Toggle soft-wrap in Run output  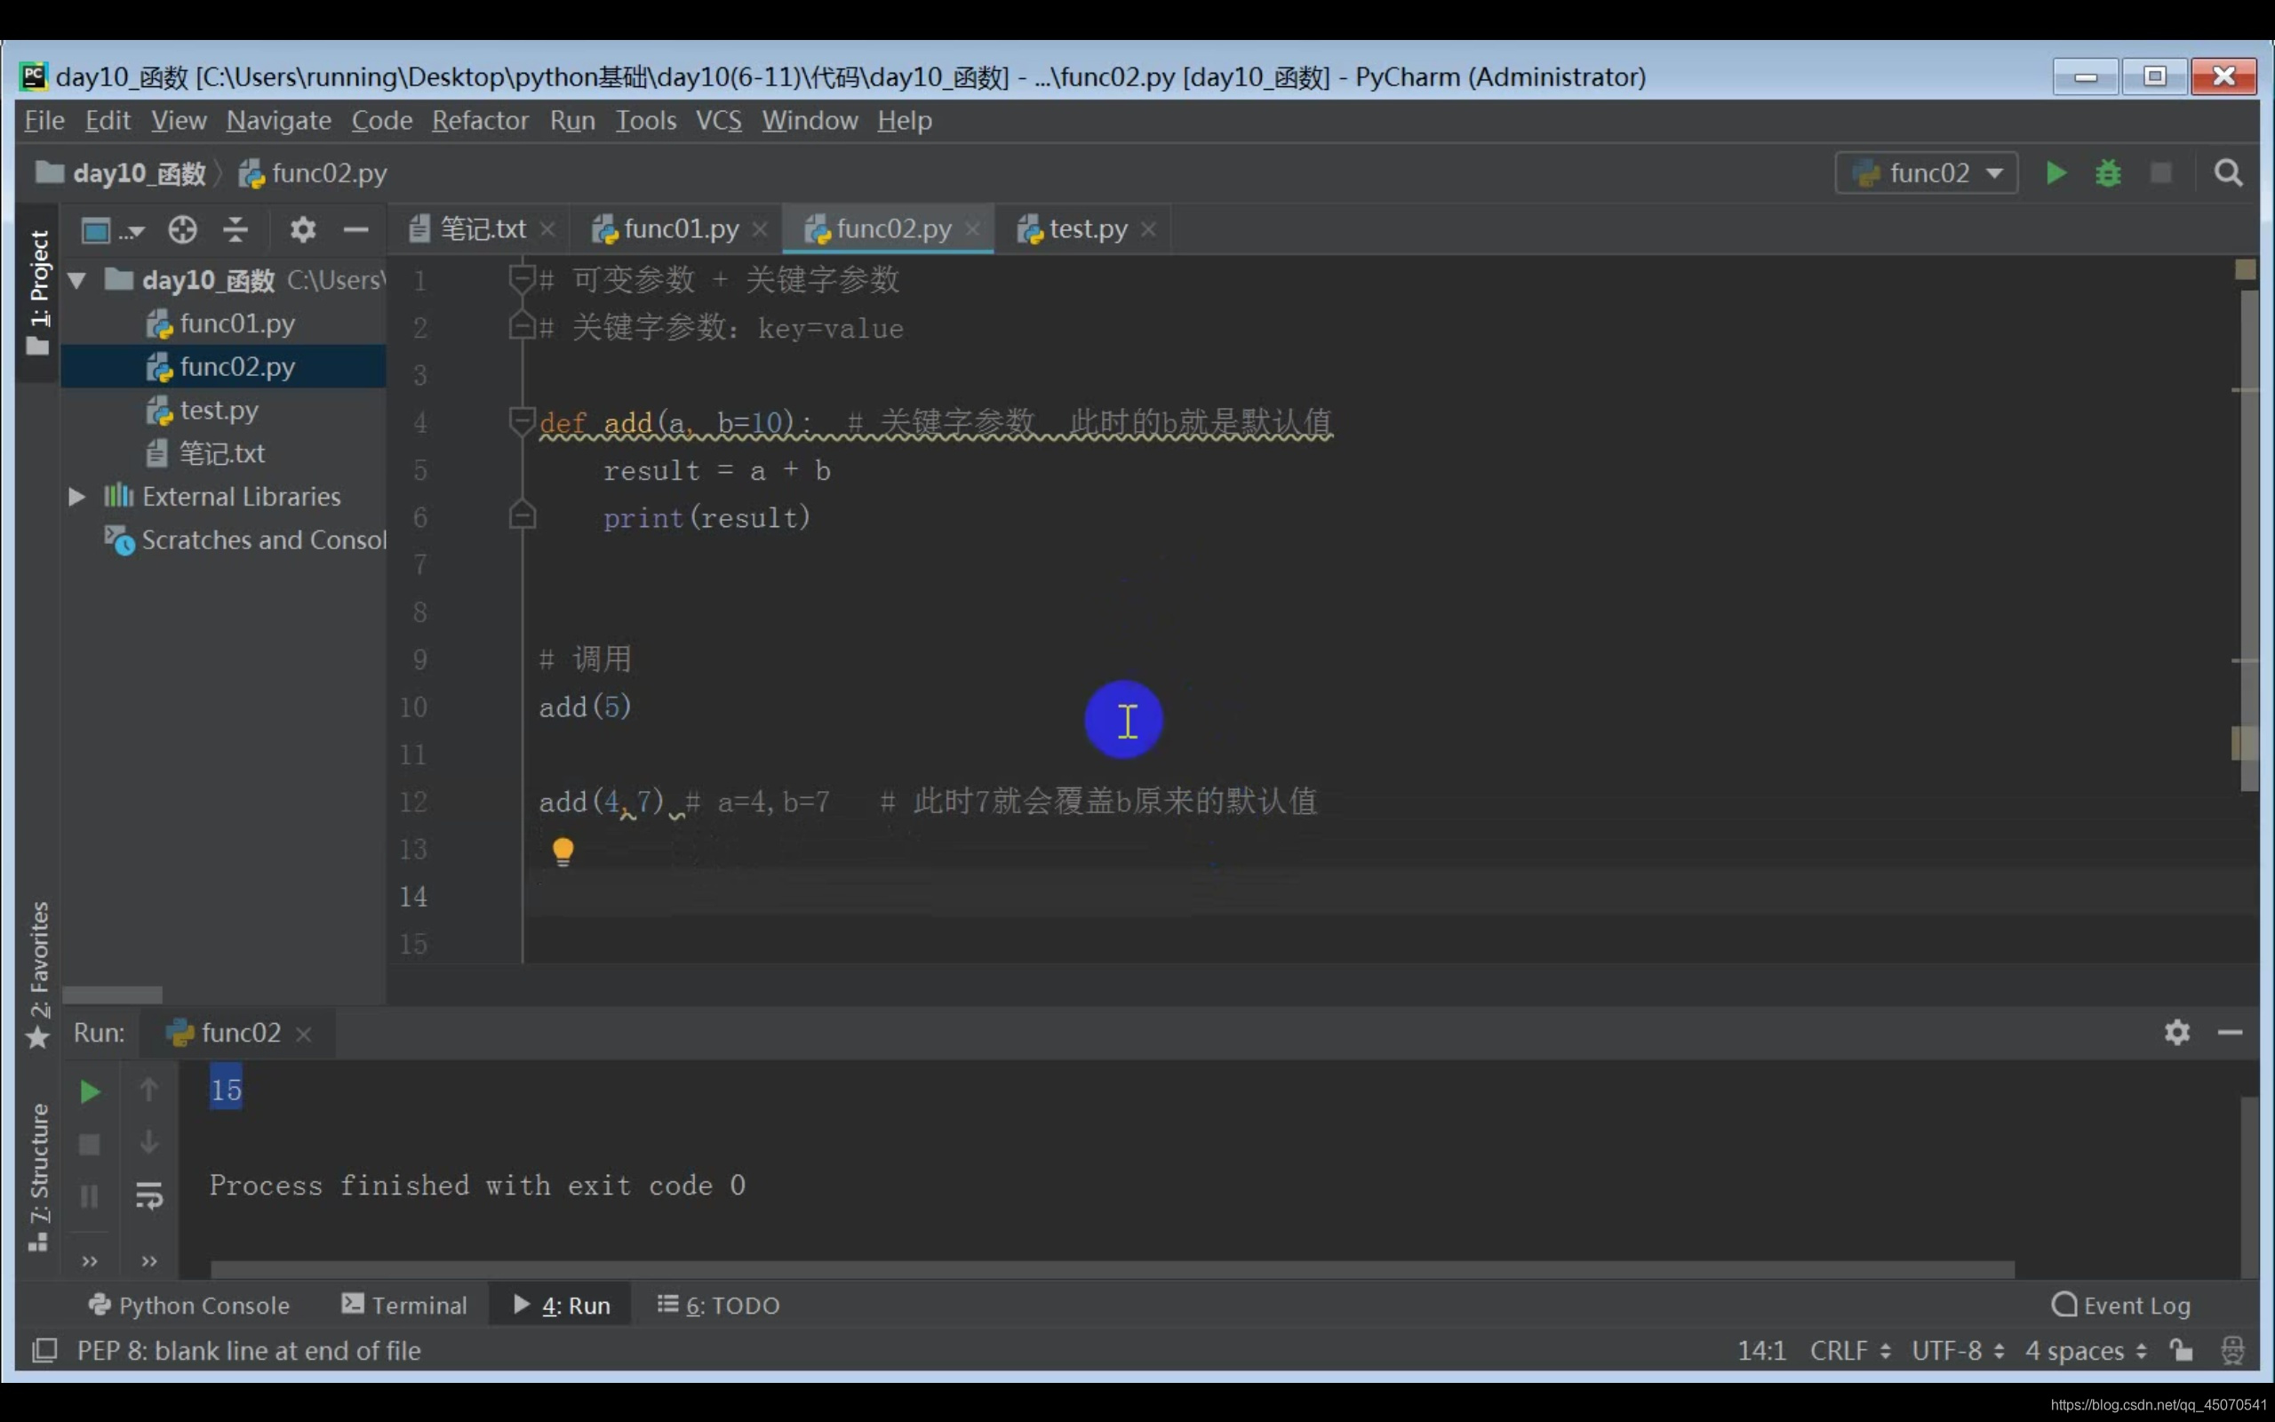point(148,1196)
